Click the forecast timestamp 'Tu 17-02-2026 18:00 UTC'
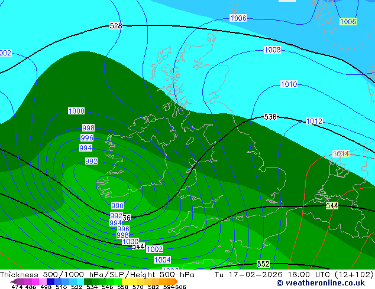This screenshot has width=375, height=289. tap(272, 275)
